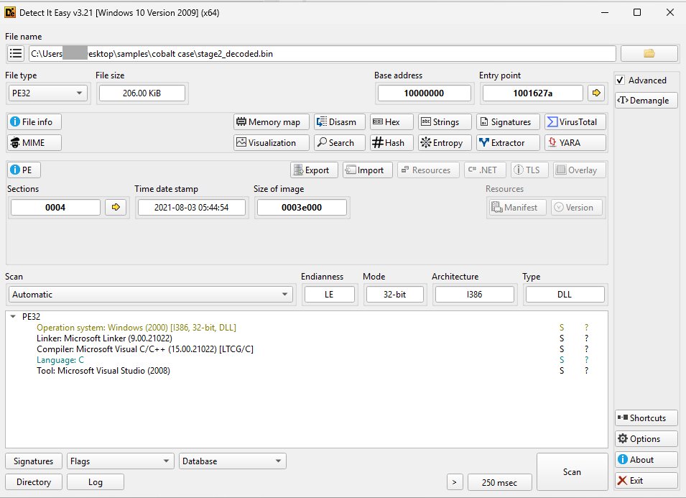Jump to entry point arrow button
Viewport: 686px width, 498px height.
pyautogui.click(x=596, y=93)
